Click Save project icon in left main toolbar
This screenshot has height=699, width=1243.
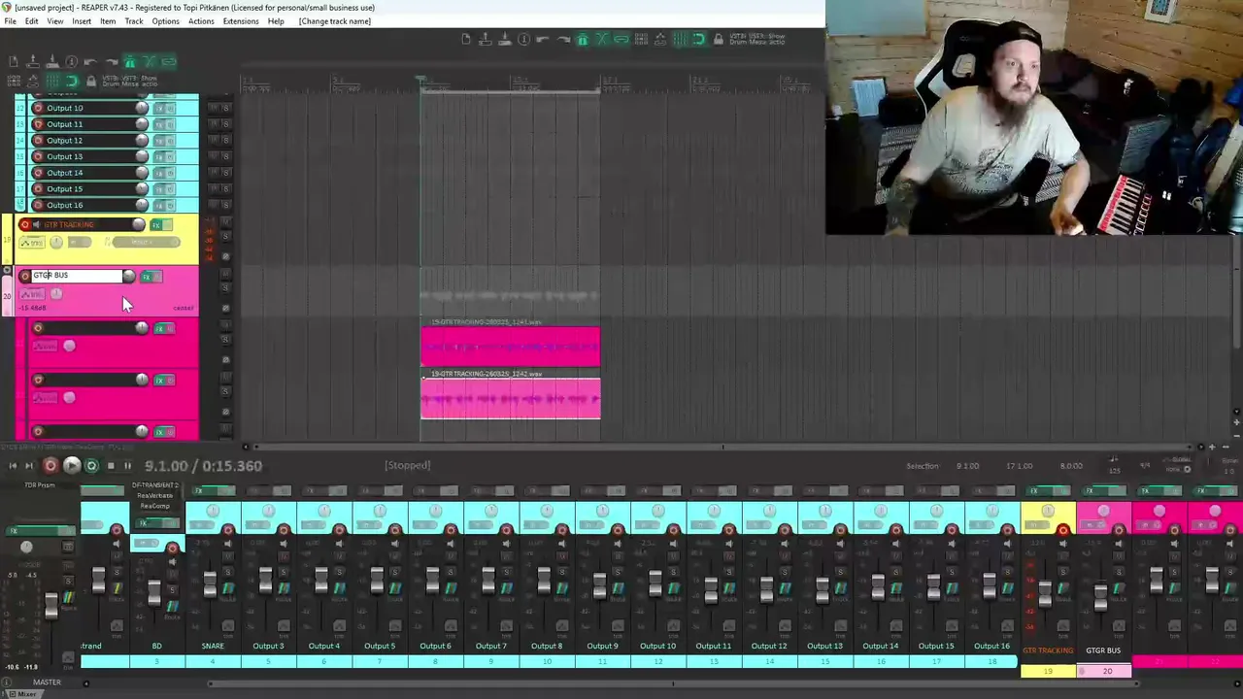[51, 61]
